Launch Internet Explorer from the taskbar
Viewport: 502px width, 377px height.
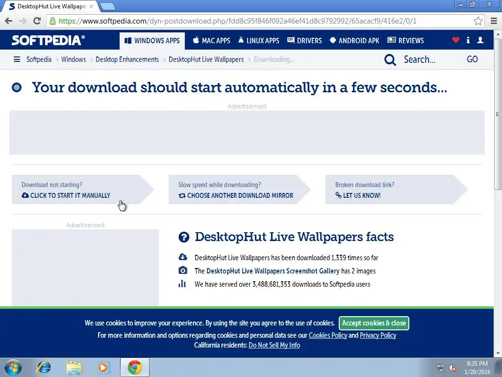point(44,367)
